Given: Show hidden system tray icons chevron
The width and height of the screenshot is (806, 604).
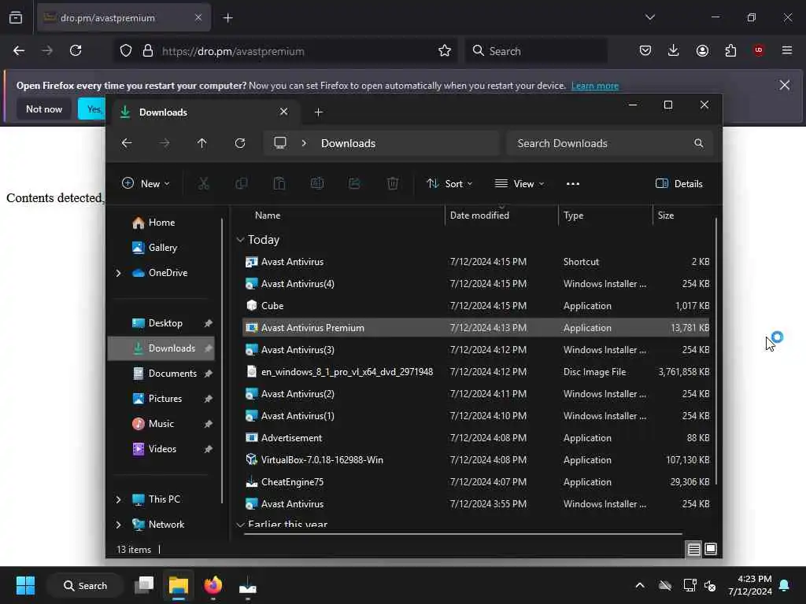Looking at the screenshot, I should [640, 585].
